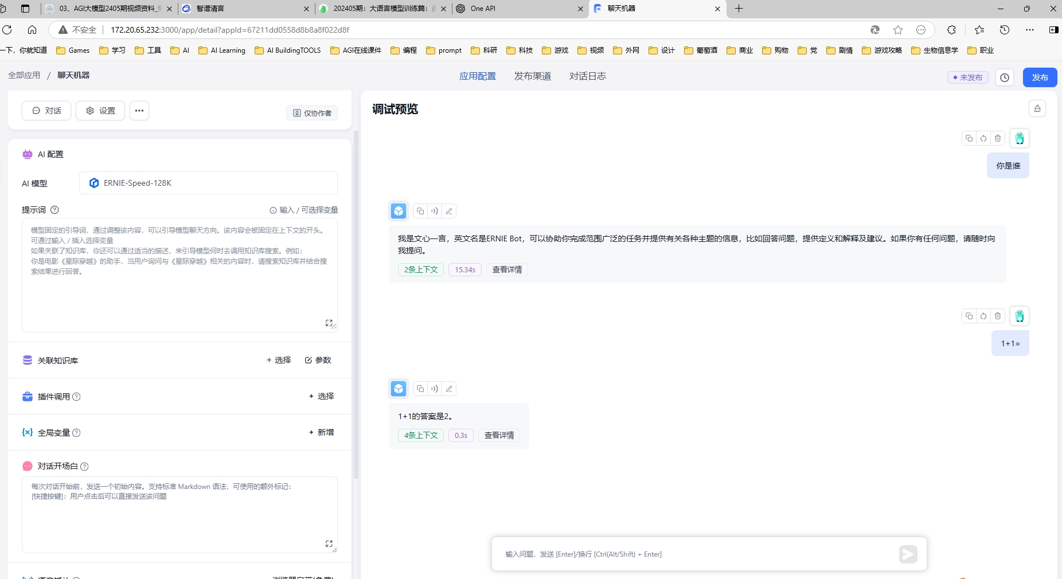This screenshot has height=579, width=1062.
Task: Delete the '1+1=' user message
Action: pos(998,316)
